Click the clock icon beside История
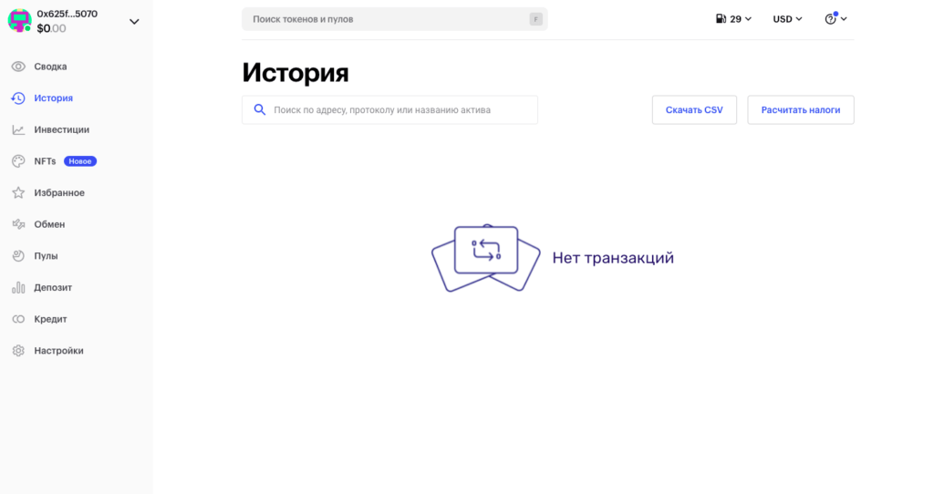Viewport: 934px width, 494px height. 18,98
